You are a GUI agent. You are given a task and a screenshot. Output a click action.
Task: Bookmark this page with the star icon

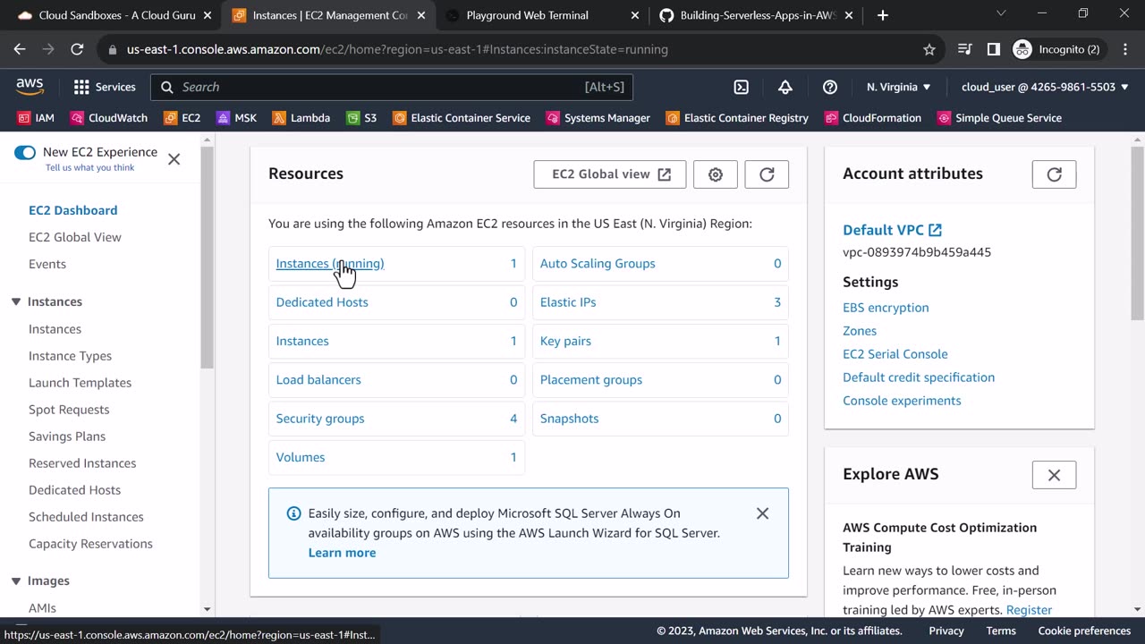pyautogui.click(x=929, y=49)
